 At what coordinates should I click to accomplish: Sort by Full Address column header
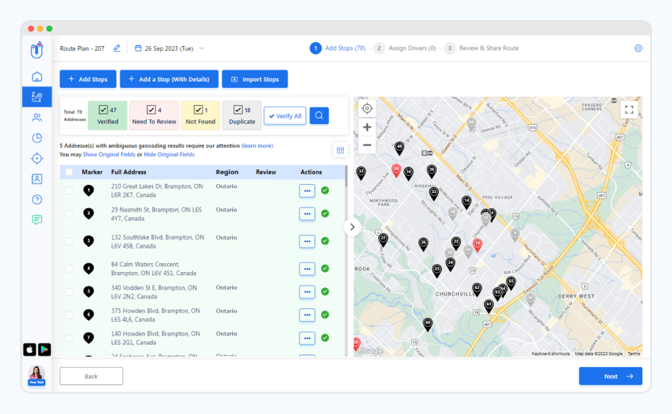coord(128,172)
